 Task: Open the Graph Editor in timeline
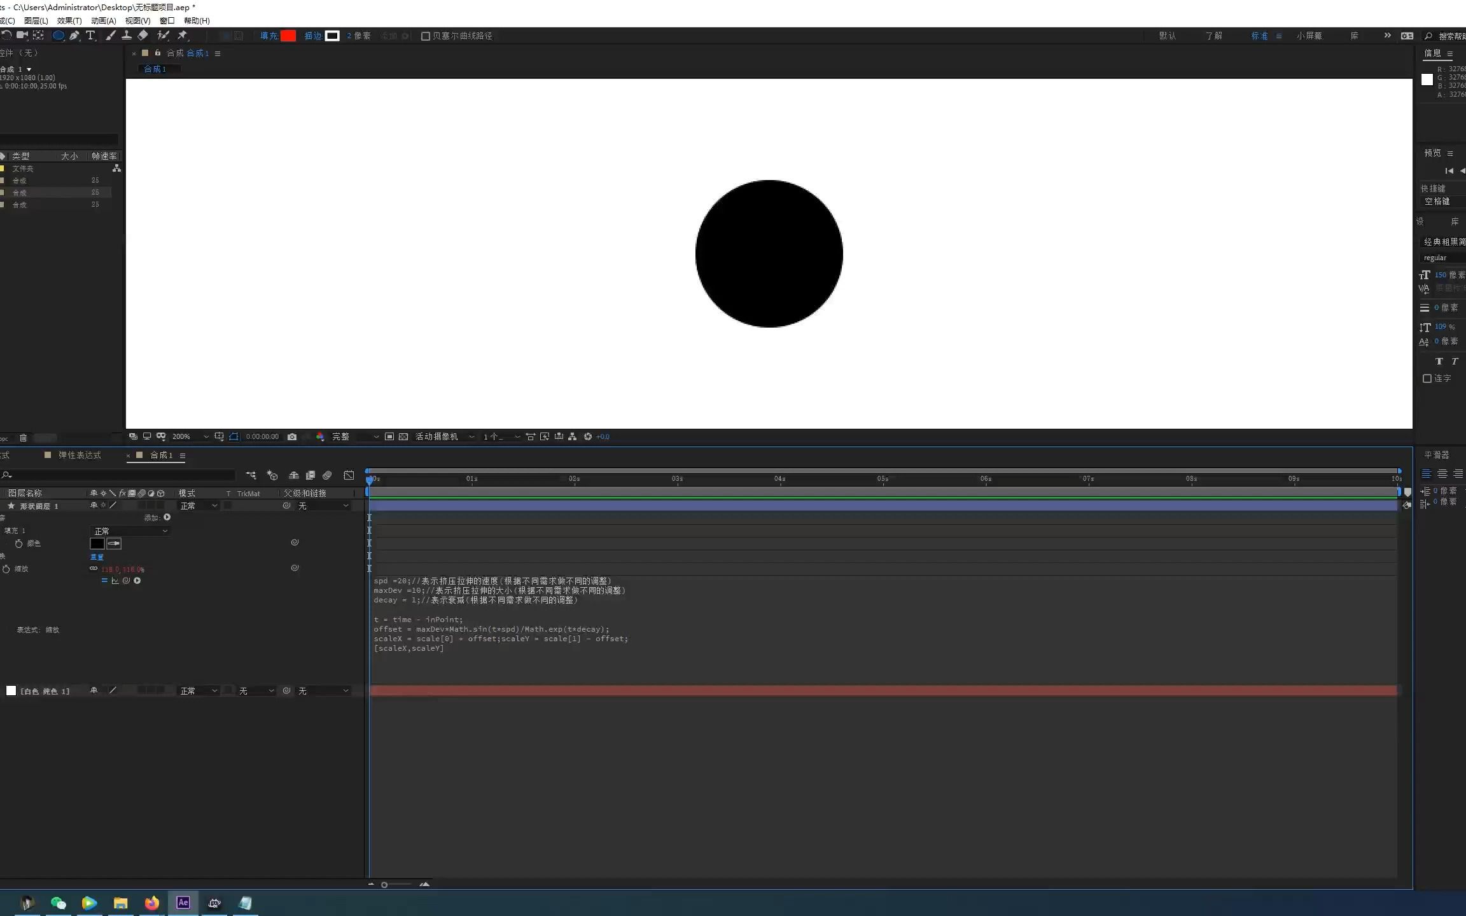pos(349,475)
